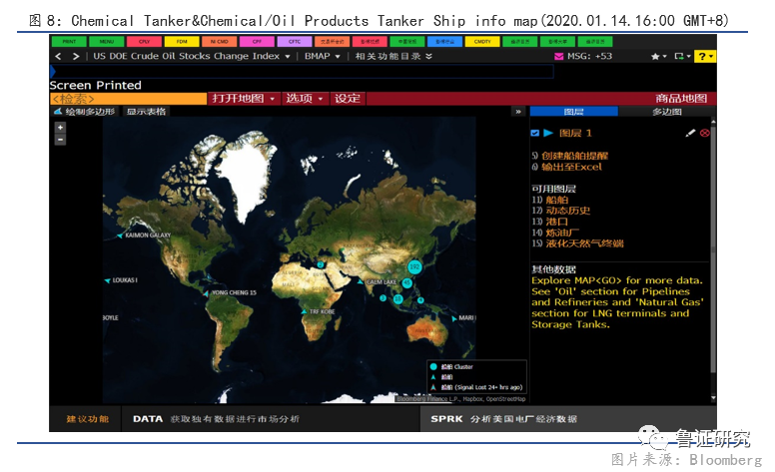Image resolution: width=775 pixels, height=472 pixels.
Task: Select the 动态历史 available layer
Action: pos(568,211)
